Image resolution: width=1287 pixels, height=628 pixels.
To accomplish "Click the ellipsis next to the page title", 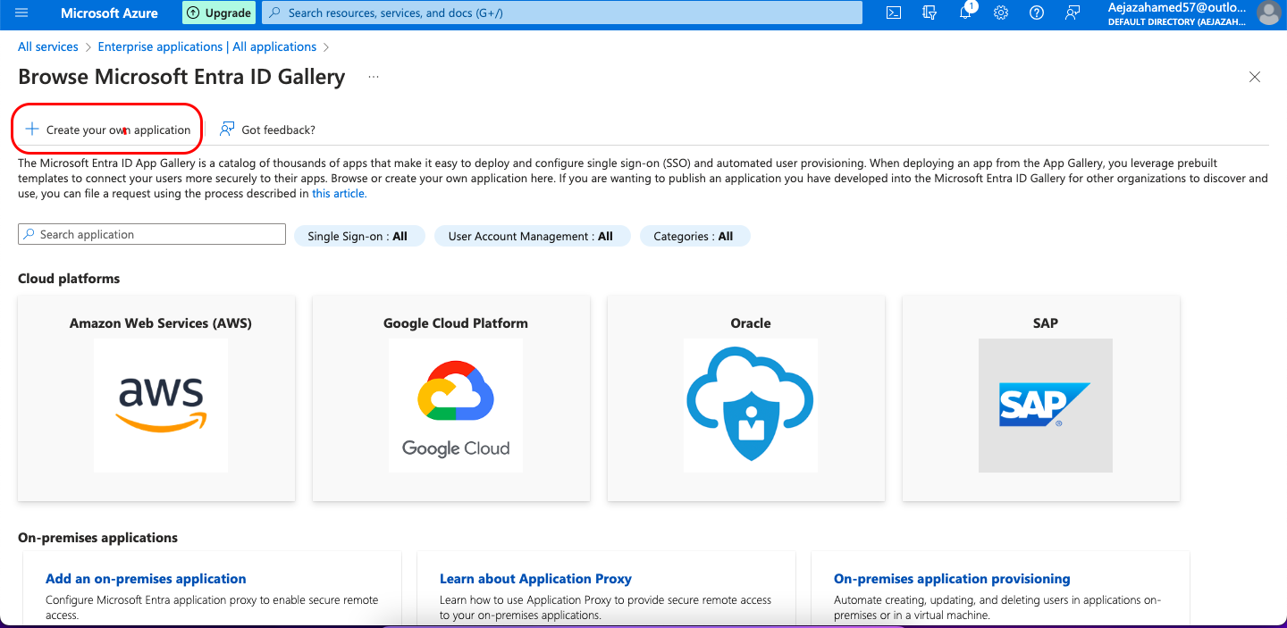I will [374, 78].
